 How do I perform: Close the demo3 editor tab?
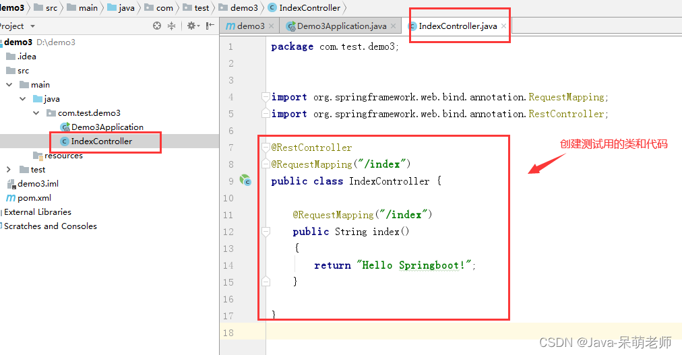(x=272, y=26)
